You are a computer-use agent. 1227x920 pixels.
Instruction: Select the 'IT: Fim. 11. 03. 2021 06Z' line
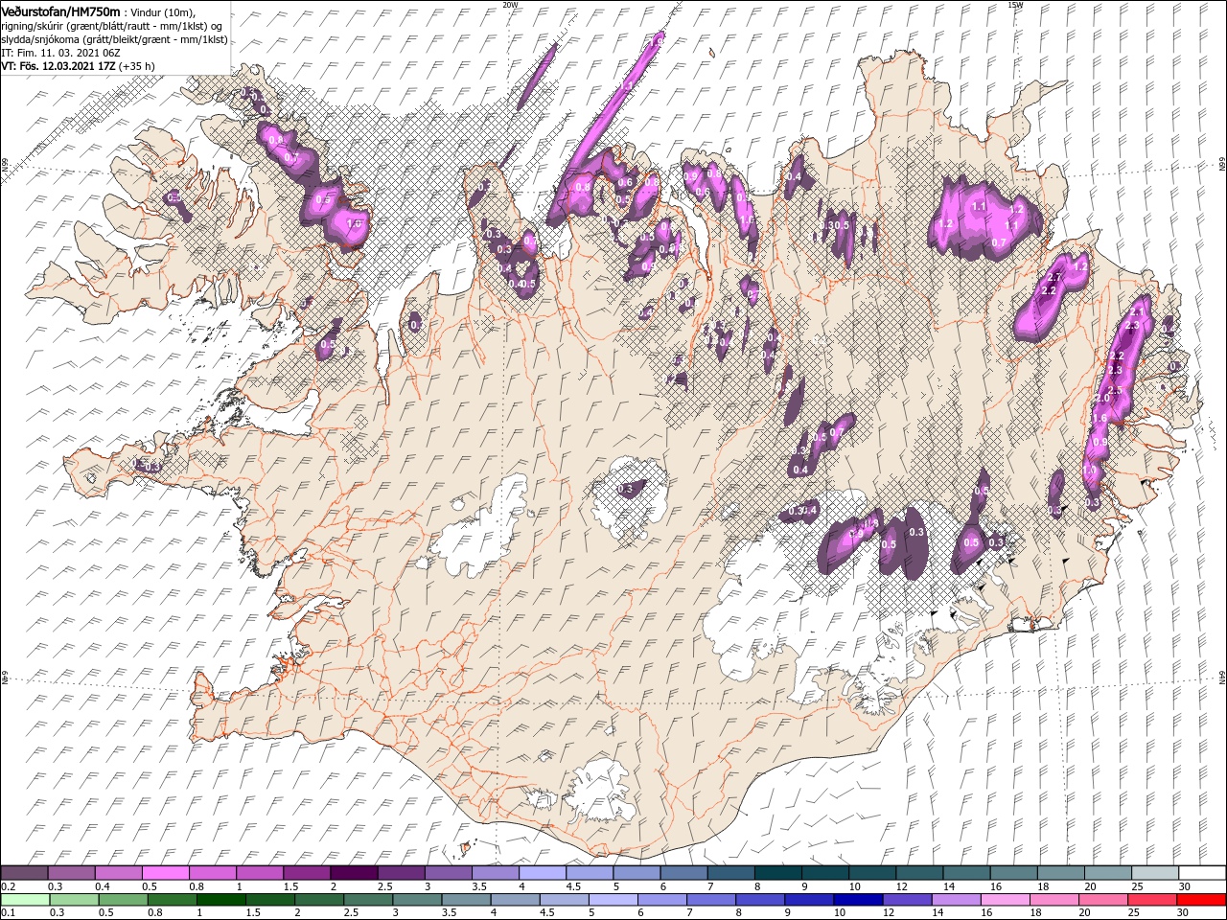pyautogui.click(x=61, y=53)
